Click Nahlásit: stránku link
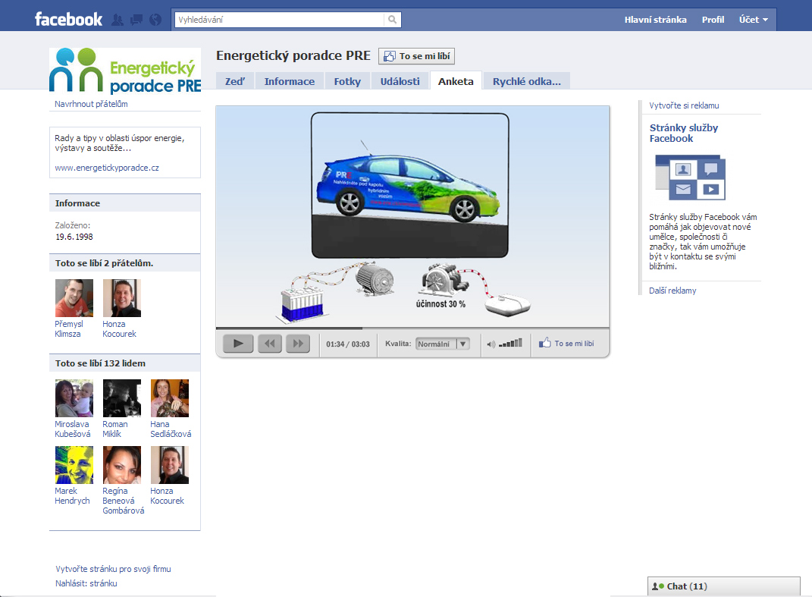Image resolution: width=812 pixels, height=597 pixels. pyautogui.click(x=86, y=583)
